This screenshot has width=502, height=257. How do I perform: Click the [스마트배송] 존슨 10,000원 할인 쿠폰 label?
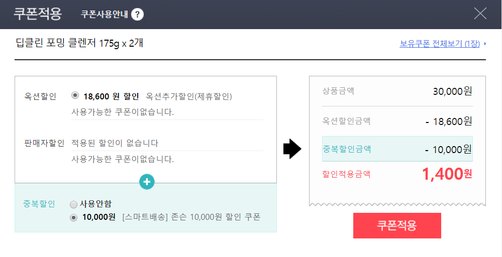pyautogui.click(x=191, y=217)
